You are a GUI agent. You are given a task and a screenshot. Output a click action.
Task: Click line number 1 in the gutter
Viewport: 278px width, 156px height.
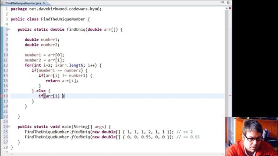[x=7, y=9]
